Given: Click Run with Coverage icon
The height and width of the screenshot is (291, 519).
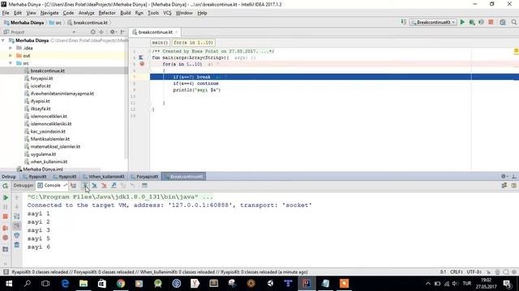Looking at the screenshot, I should tap(481, 22).
